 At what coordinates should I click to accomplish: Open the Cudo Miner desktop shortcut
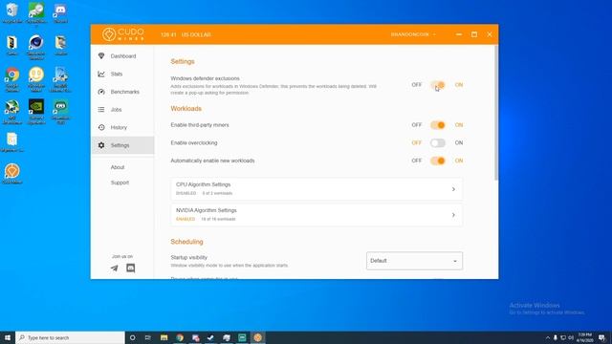(x=12, y=174)
